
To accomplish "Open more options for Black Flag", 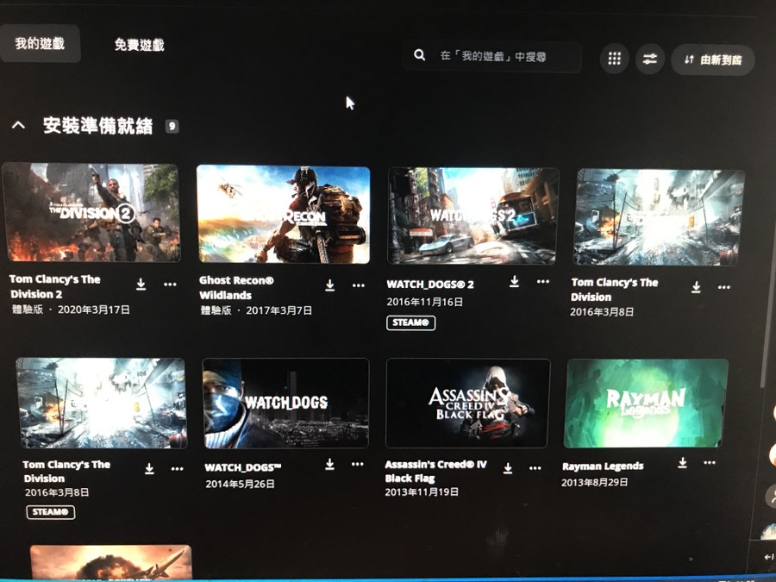I will tap(535, 468).
